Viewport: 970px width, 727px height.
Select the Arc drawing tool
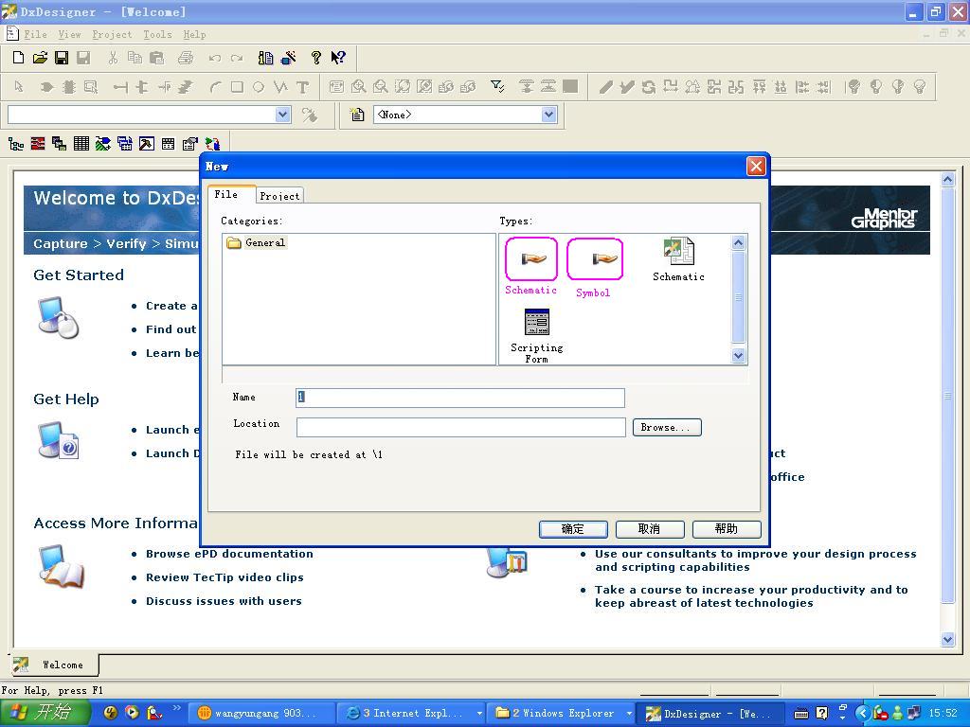tap(215, 87)
